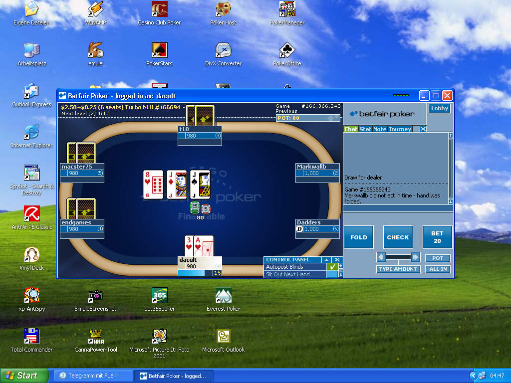Click the bet365poker desktop icon
Image resolution: width=511 pixels, height=383 pixels.
point(159,295)
